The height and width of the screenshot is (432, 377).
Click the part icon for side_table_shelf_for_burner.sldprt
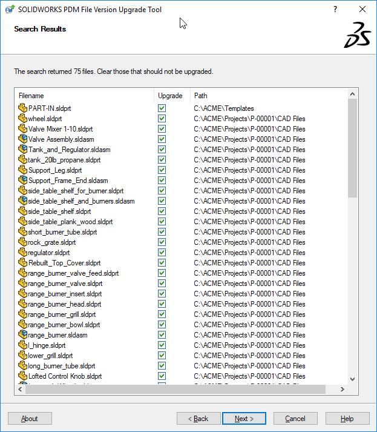pyautogui.click(x=22, y=190)
